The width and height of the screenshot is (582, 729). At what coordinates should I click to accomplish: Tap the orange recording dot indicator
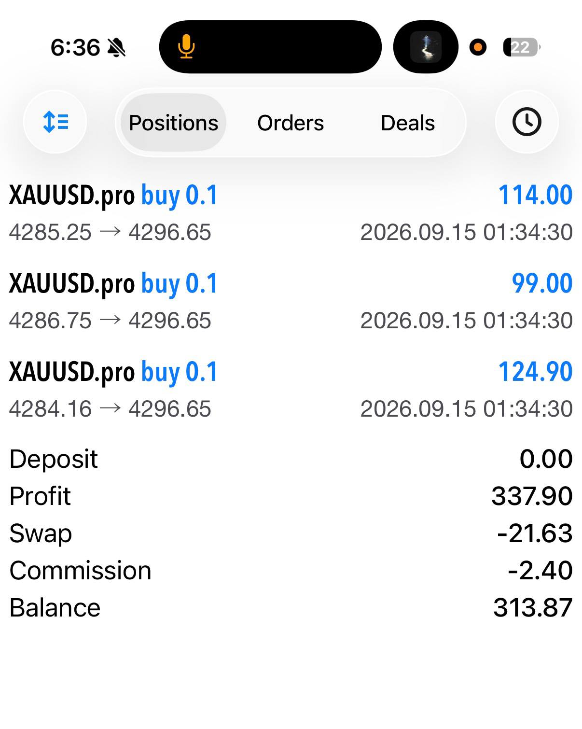pos(478,47)
